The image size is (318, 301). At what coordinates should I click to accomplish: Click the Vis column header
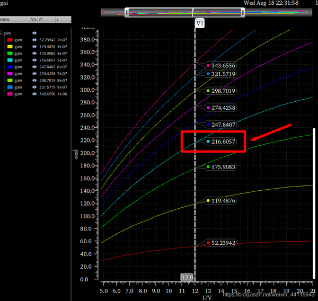point(34,19)
